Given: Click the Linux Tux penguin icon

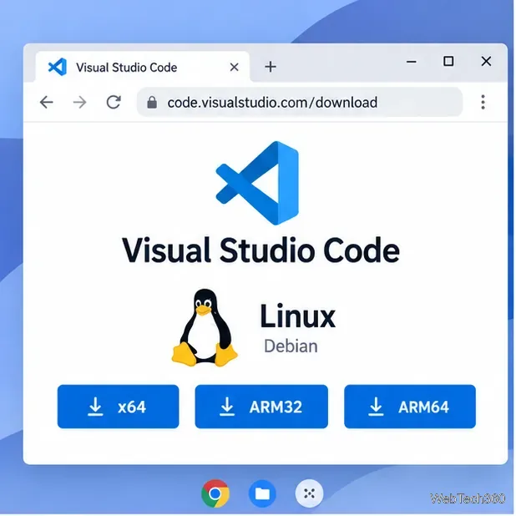Looking at the screenshot, I should tap(205, 328).
